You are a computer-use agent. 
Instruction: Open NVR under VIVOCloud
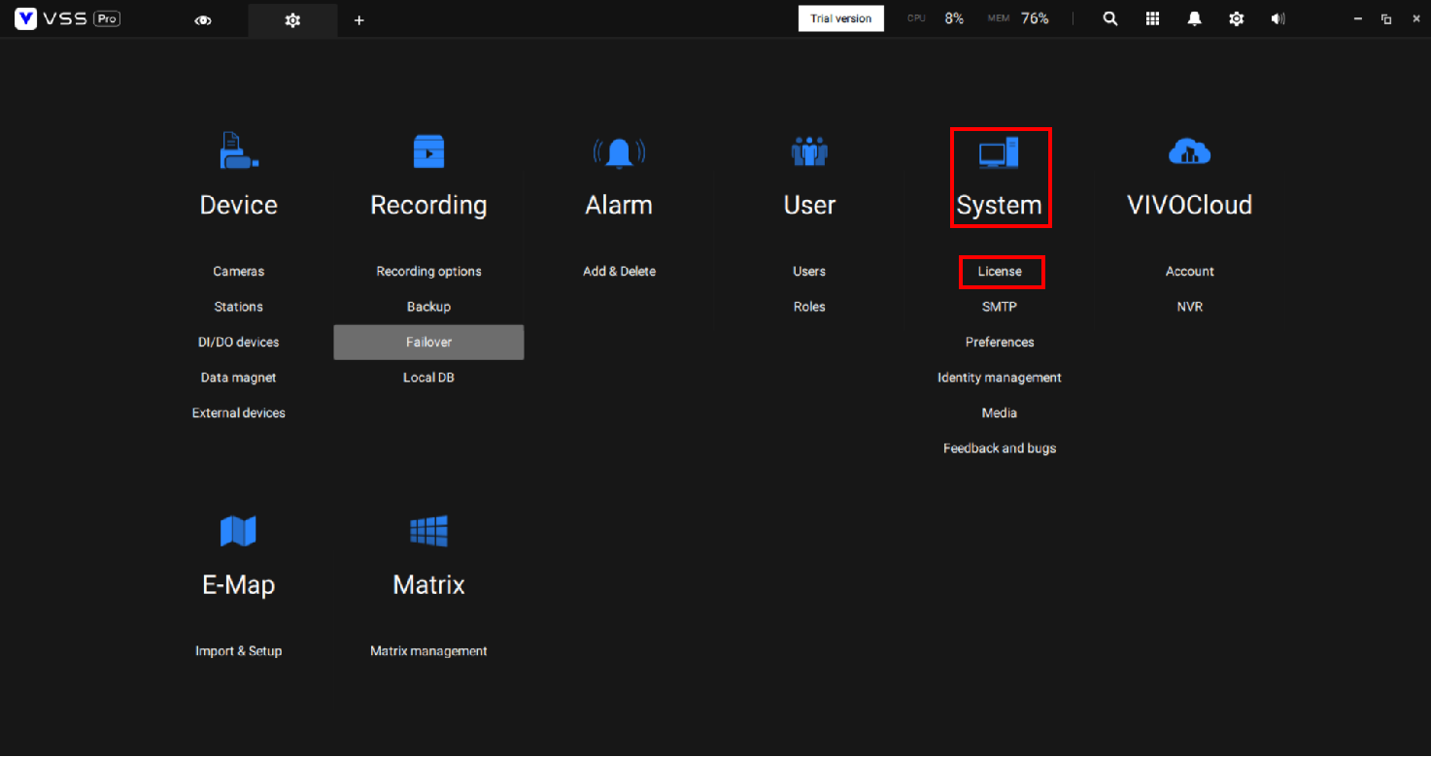click(x=1190, y=307)
